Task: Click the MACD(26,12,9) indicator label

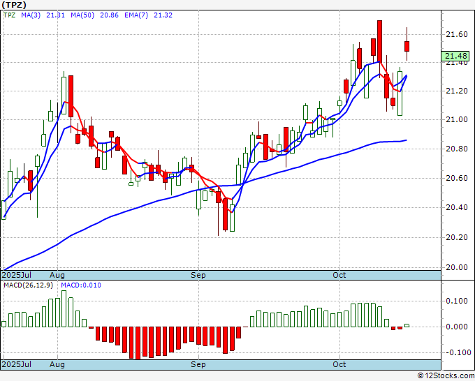Action: pyautogui.click(x=28, y=285)
